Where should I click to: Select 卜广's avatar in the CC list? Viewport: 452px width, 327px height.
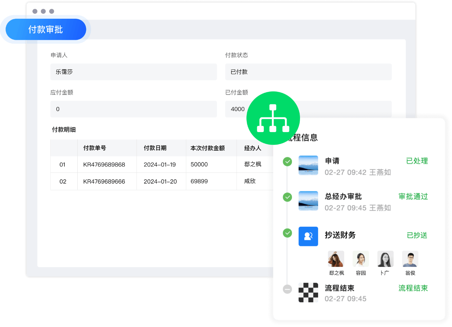tap(385, 259)
